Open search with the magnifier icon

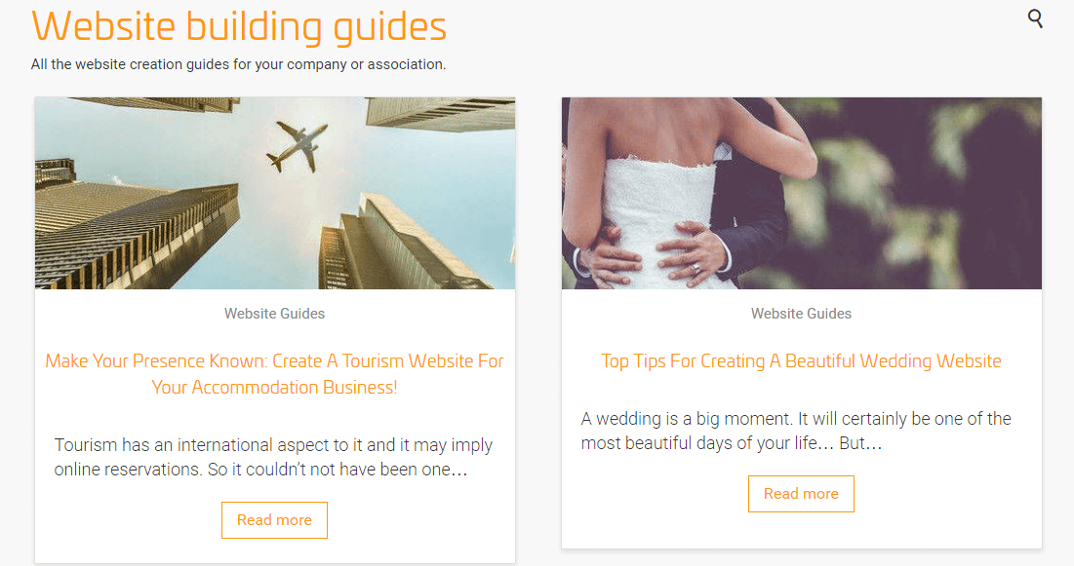pyautogui.click(x=1035, y=19)
